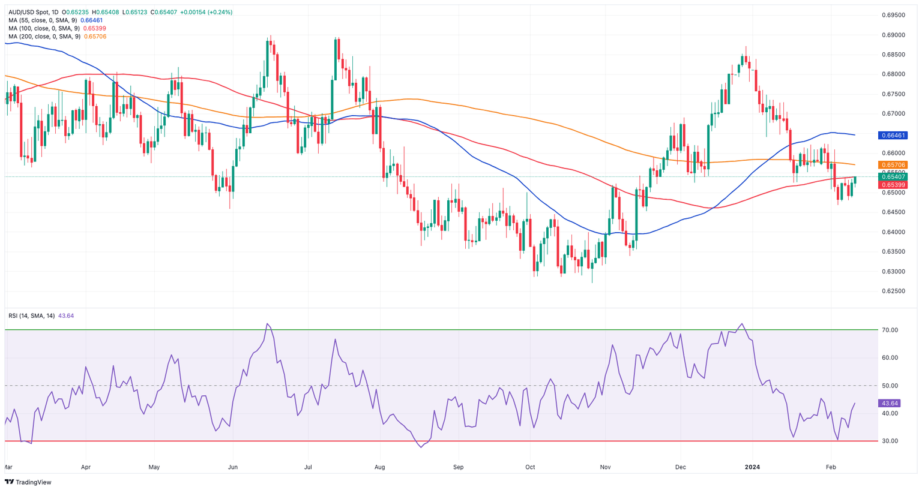The height and width of the screenshot is (490, 922).
Task: Click the 2024 label on time axis
Action: point(752,466)
